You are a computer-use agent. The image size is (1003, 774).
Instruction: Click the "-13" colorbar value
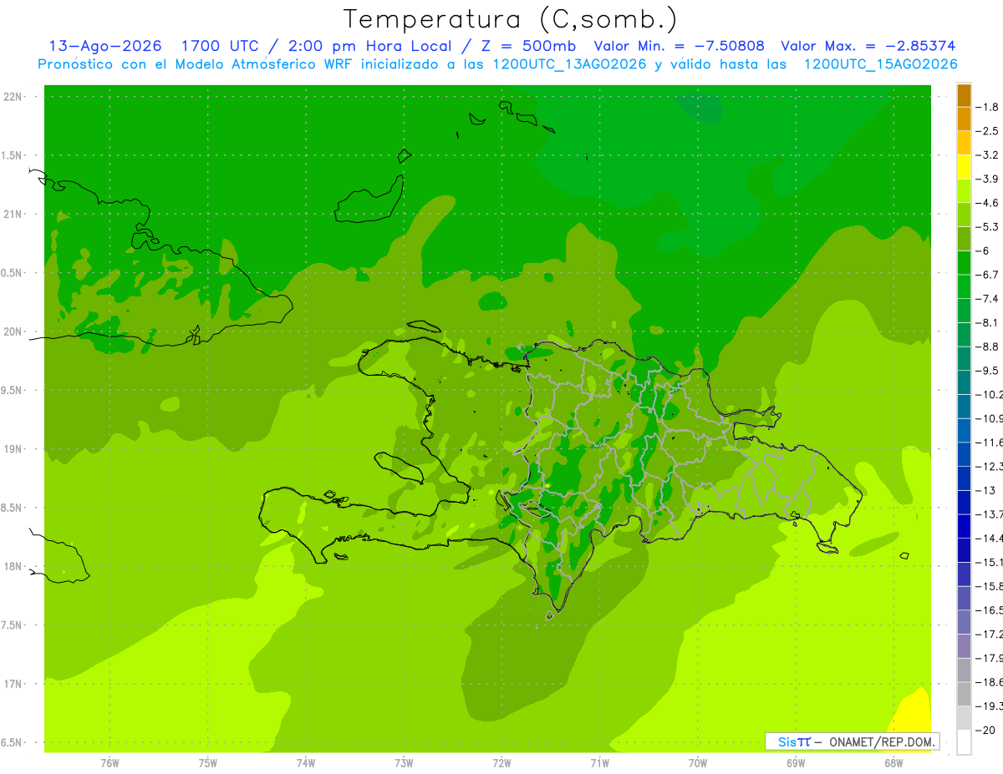pyautogui.click(x=987, y=490)
